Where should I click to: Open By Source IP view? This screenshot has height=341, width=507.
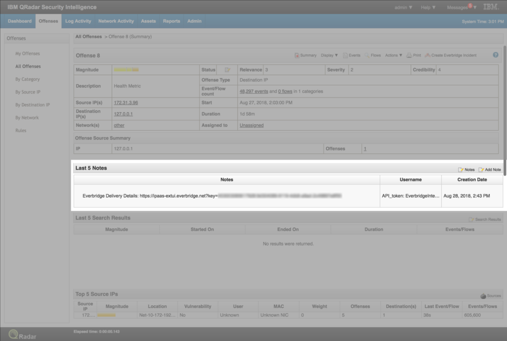[28, 92]
